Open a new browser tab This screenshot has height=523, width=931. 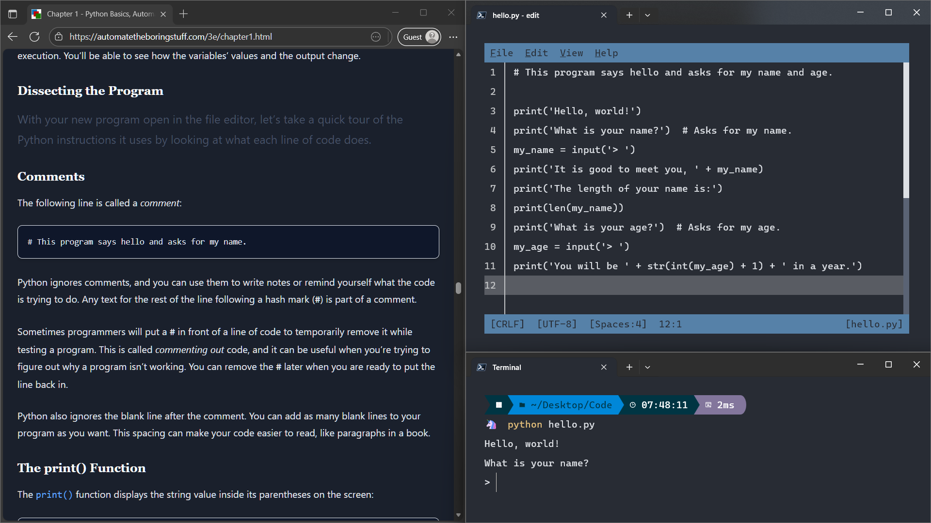coord(183,14)
